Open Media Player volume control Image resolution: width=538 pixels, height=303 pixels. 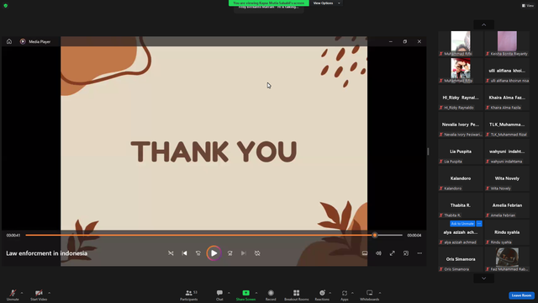pos(378,253)
